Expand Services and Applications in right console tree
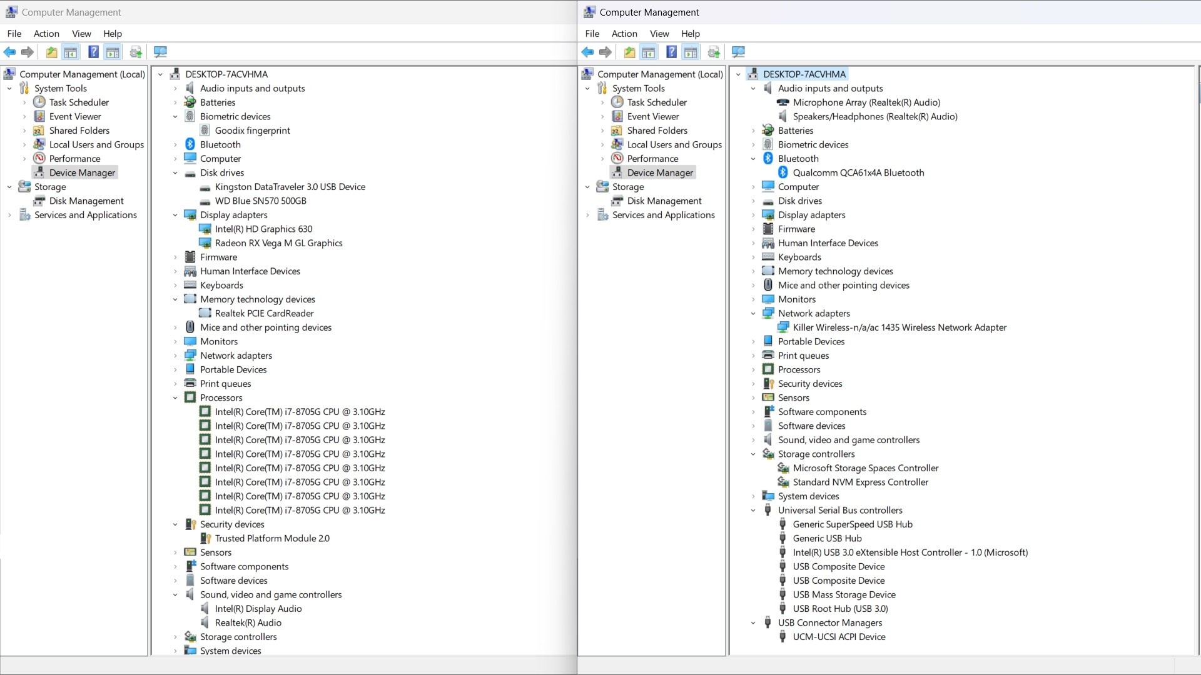The image size is (1201, 675). point(587,215)
